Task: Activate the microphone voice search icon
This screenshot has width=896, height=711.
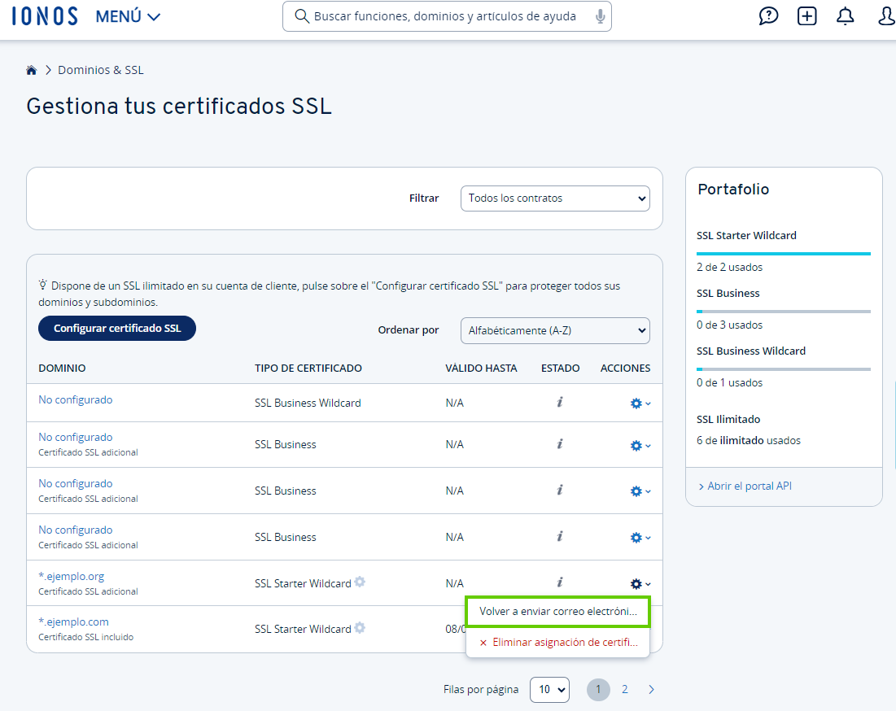Action: (x=600, y=16)
